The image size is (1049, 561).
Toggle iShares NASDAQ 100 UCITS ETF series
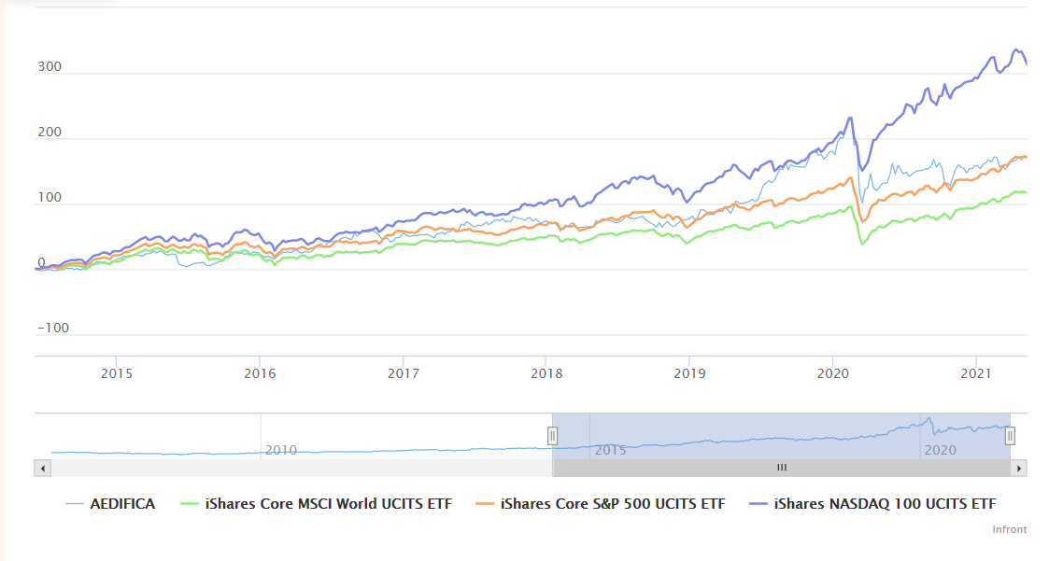tap(885, 503)
